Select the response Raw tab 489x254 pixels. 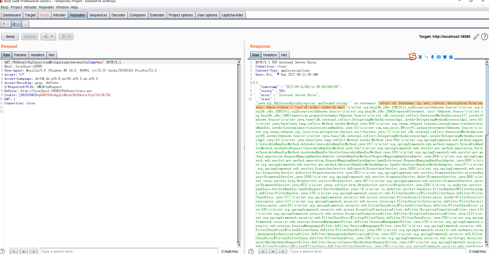click(x=255, y=55)
